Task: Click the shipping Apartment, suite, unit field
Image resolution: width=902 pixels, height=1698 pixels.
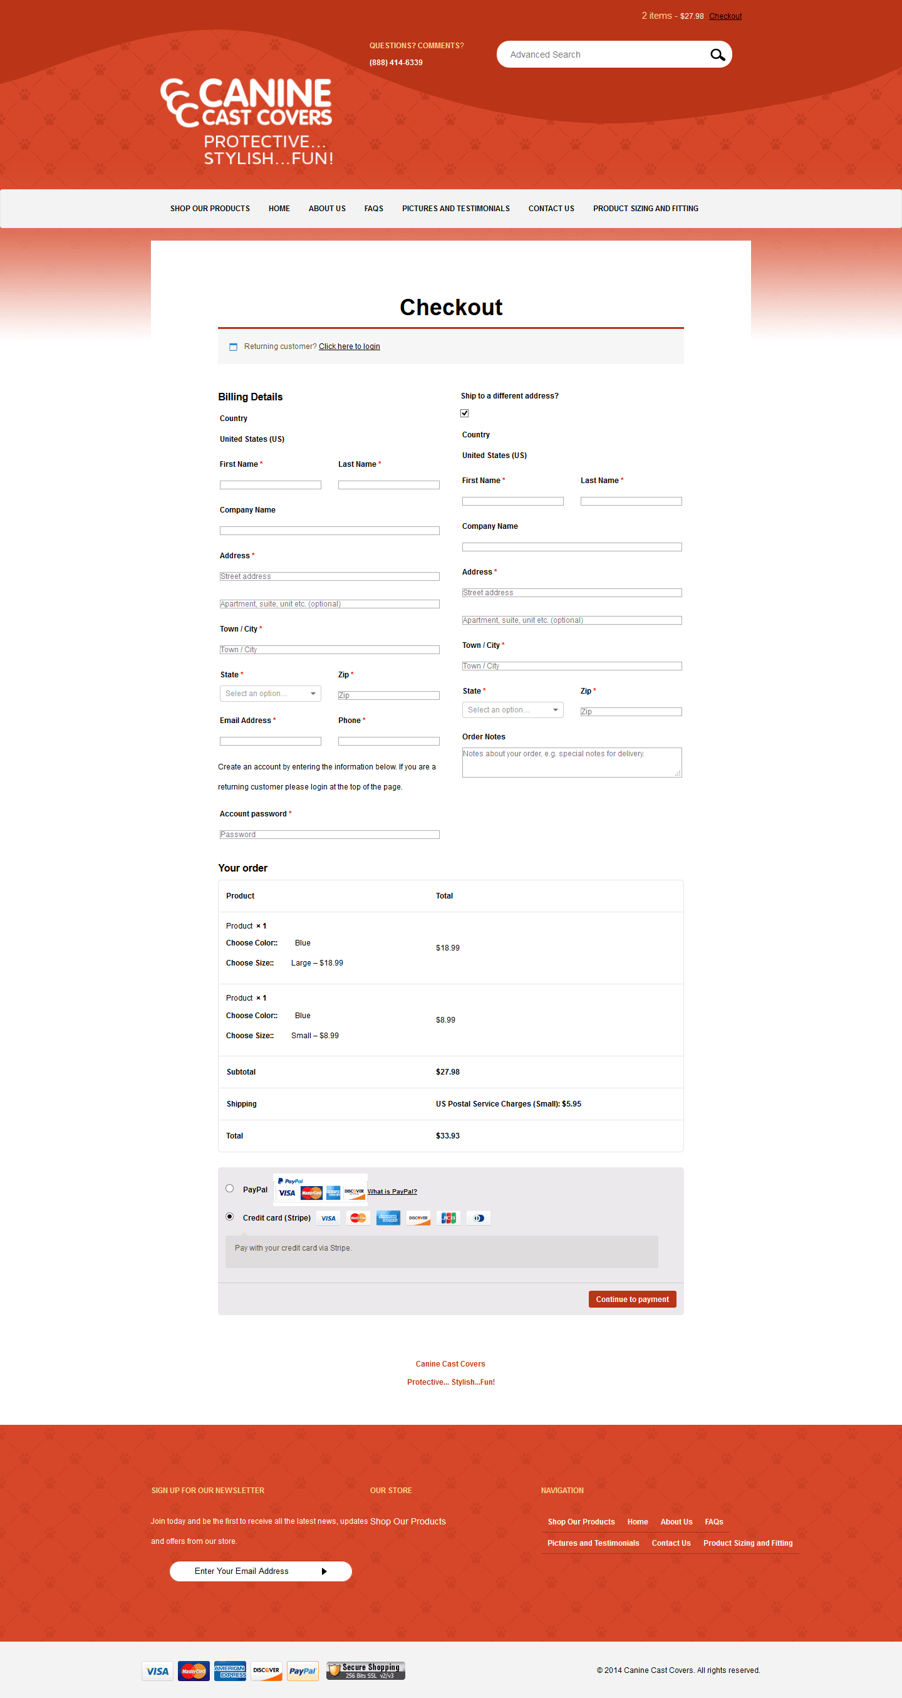Action: [572, 621]
